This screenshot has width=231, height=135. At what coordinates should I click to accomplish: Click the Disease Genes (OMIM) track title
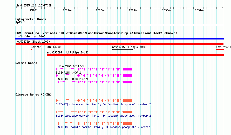[x=33, y=94]
